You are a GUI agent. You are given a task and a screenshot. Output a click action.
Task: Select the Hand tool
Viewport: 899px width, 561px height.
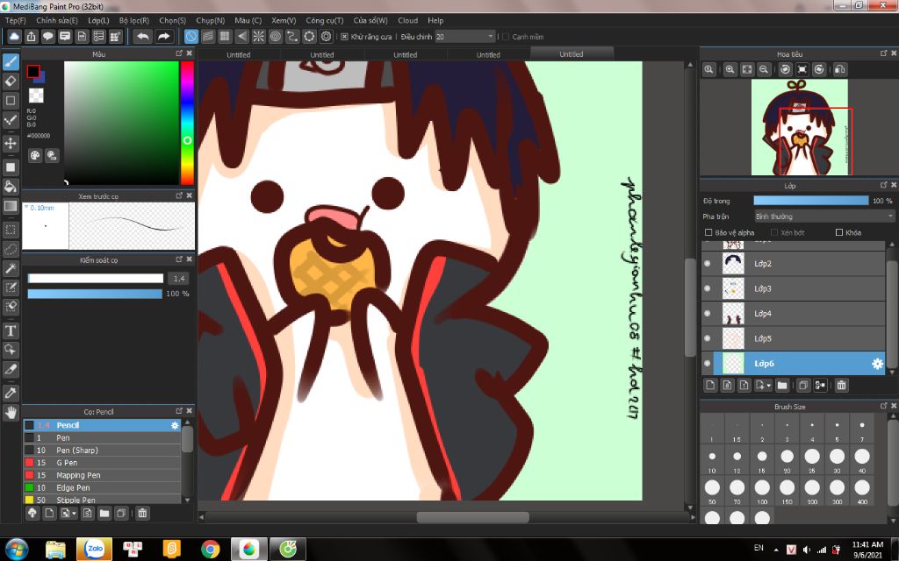click(x=11, y=413)
